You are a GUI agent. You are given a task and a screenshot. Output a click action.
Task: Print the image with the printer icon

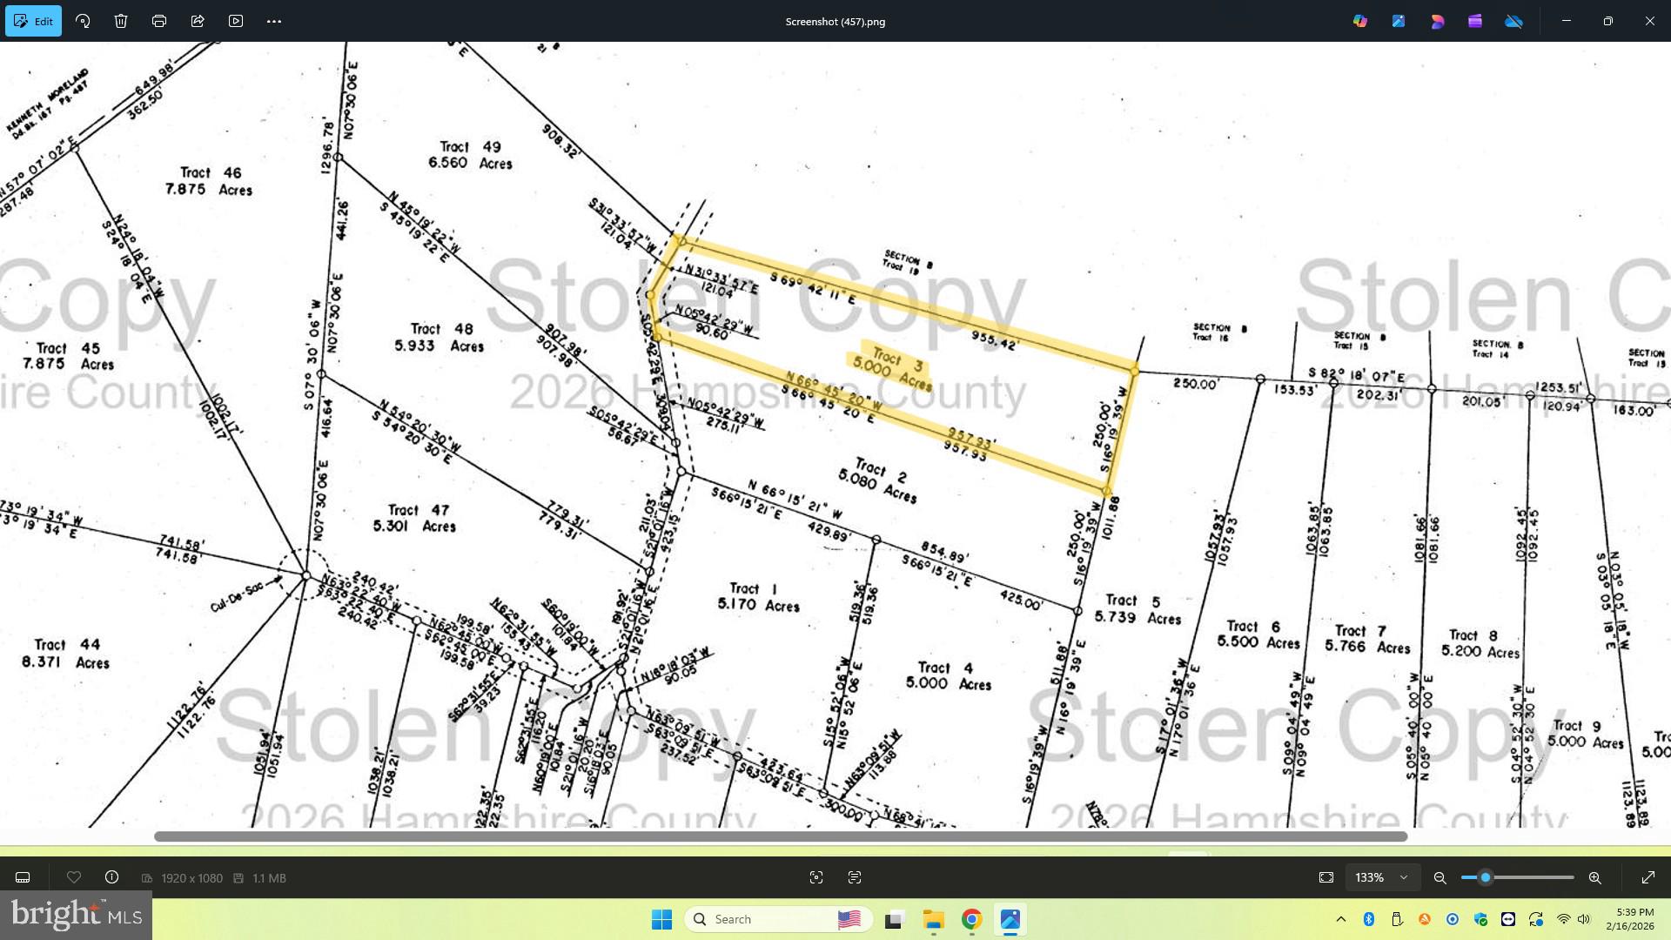[x=159, y=21]
